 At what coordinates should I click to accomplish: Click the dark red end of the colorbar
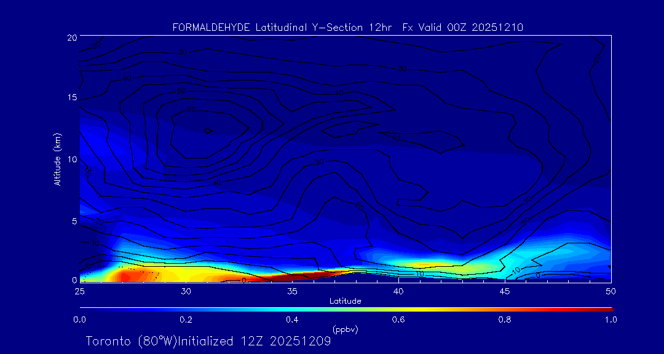point(606,309)
